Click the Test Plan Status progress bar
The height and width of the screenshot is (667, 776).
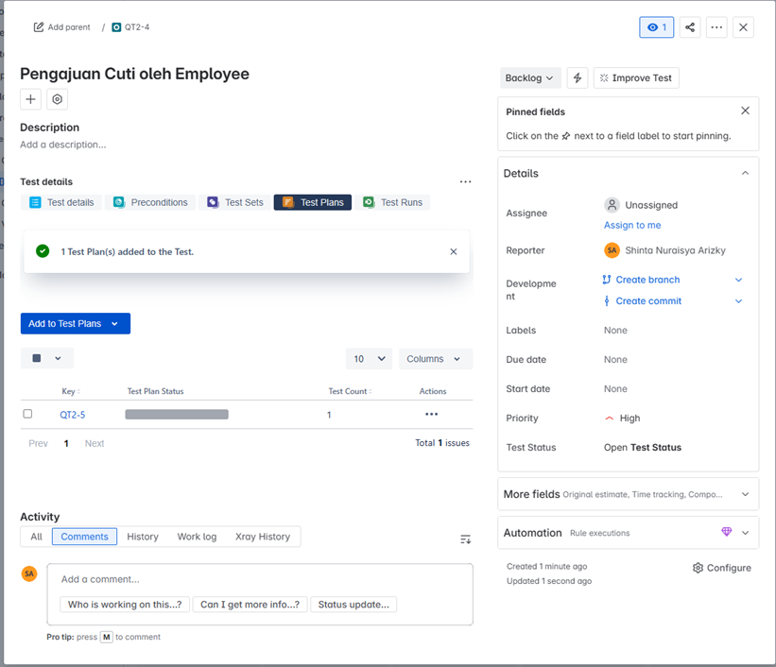tap(177, 414)
